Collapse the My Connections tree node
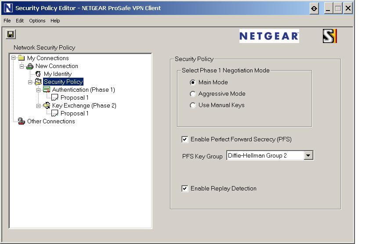Image resolution: width=369 pixels, height=244 pixels. [x=14, y=58]
